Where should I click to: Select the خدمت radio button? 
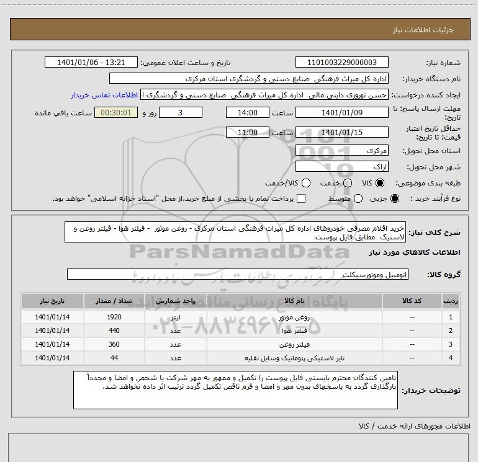coord(348,183)
